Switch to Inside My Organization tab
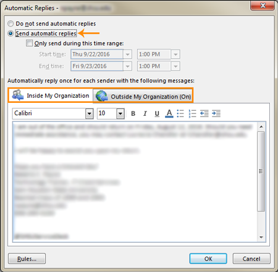The height and width of the screenshot is (272, 278). coord(51,95)
